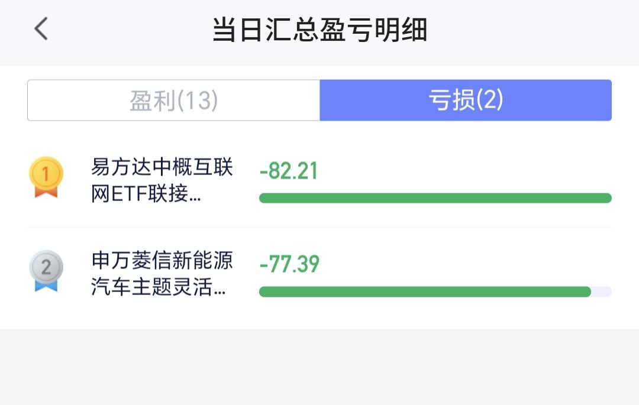Click the -82.21 loss amount
Viewport: 639px width, 405px height.
[x=289, y=170]
